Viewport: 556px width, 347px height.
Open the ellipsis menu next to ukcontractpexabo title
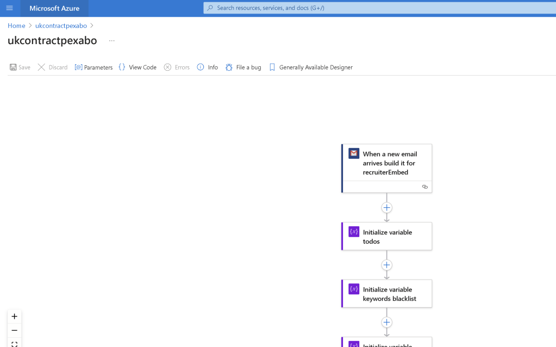click(112, 41)
